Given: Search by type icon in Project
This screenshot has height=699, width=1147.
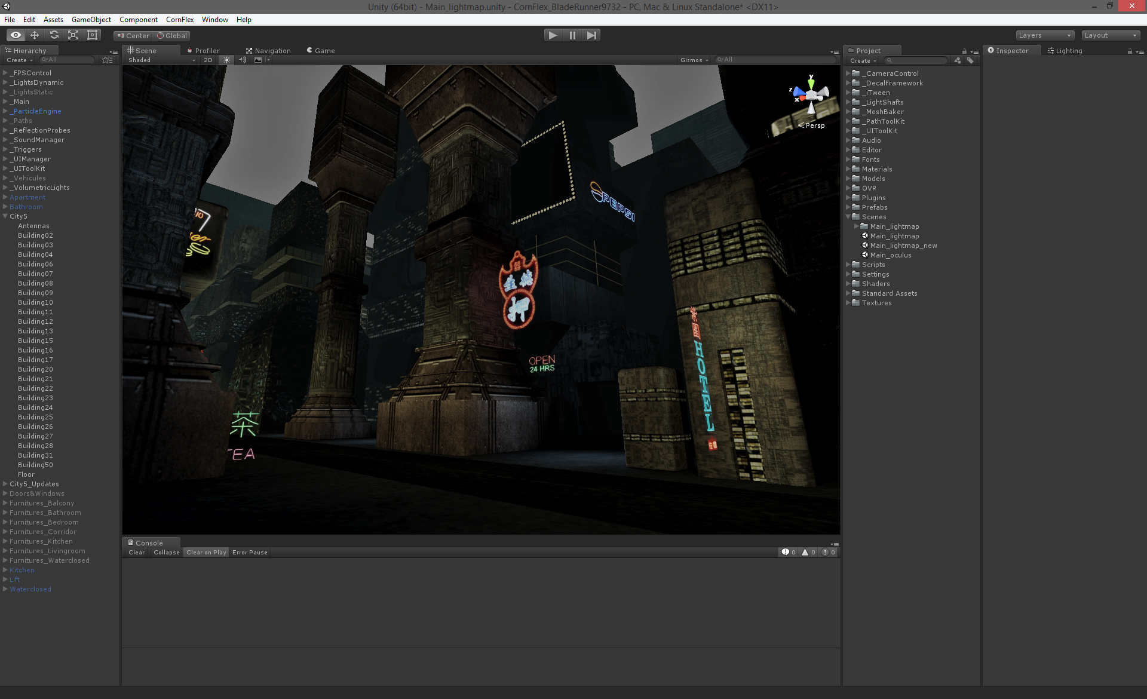Looking at the screenshot, I should pos(958,60).
